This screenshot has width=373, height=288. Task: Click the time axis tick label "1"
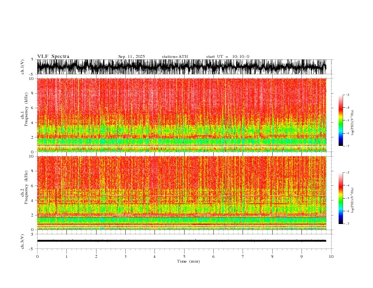[x=66, y=256]
